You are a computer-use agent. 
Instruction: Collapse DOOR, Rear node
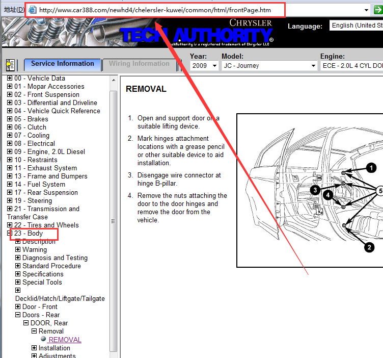26,323
